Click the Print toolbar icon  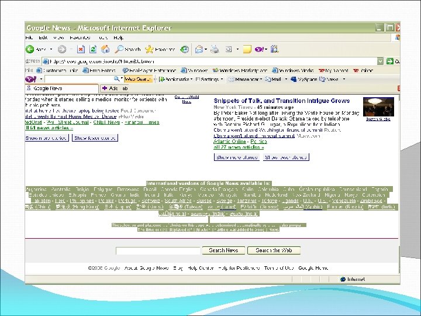point(215,49)
